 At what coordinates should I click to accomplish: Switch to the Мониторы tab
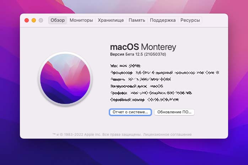[81, 20]
